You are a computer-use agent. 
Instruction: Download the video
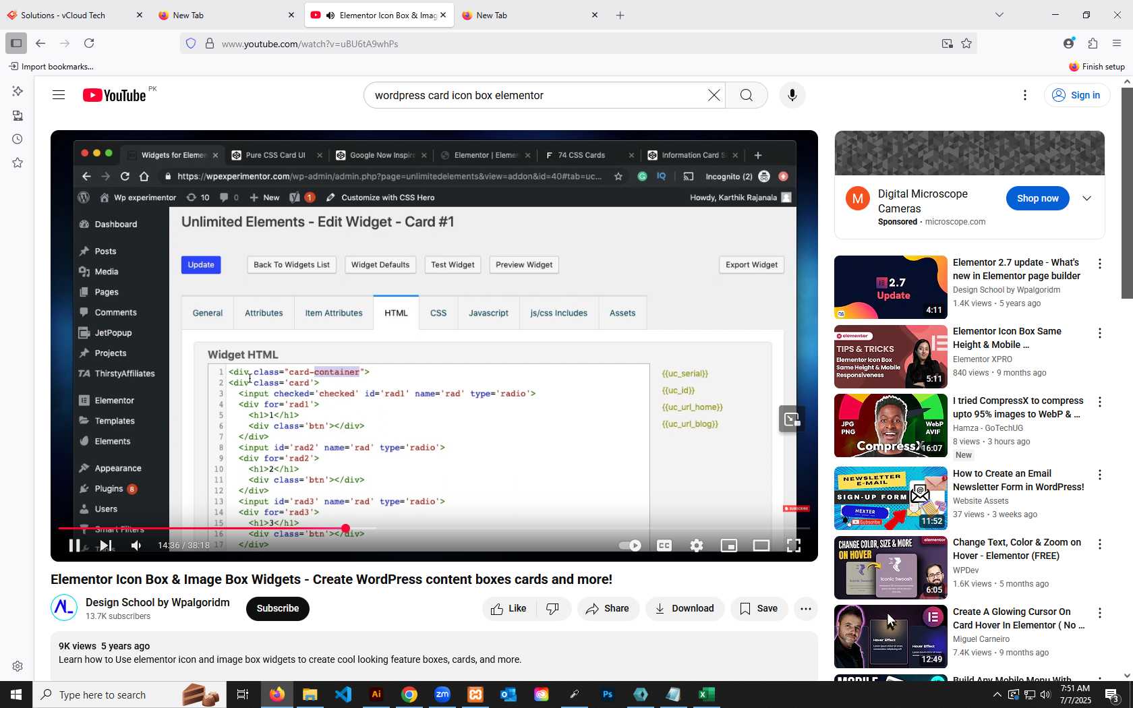tap(685, 609)
